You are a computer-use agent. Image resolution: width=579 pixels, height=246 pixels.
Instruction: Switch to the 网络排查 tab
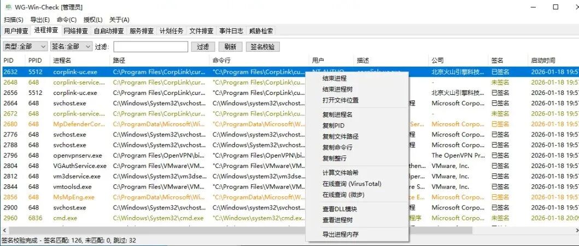(75, 31)
